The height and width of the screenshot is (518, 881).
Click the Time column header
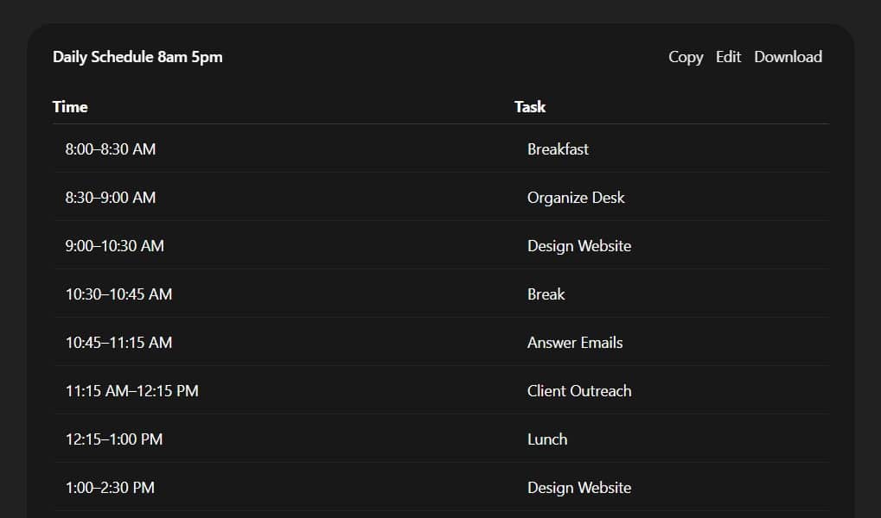(x=70, y=107)
